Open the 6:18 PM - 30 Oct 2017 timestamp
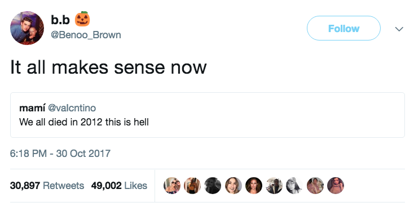The width and height of the screenshot is (414, 207). 60,153
